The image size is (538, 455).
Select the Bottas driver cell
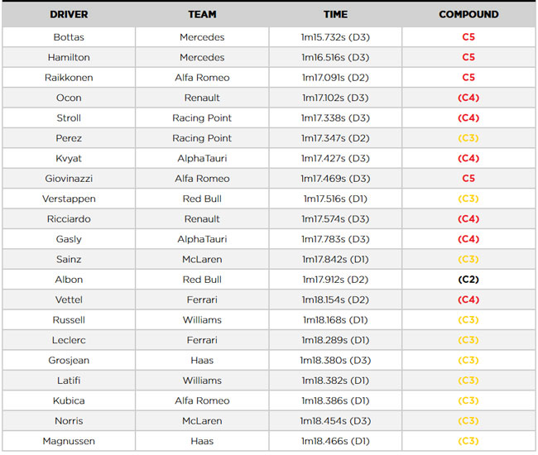click(x=69, y=37)
